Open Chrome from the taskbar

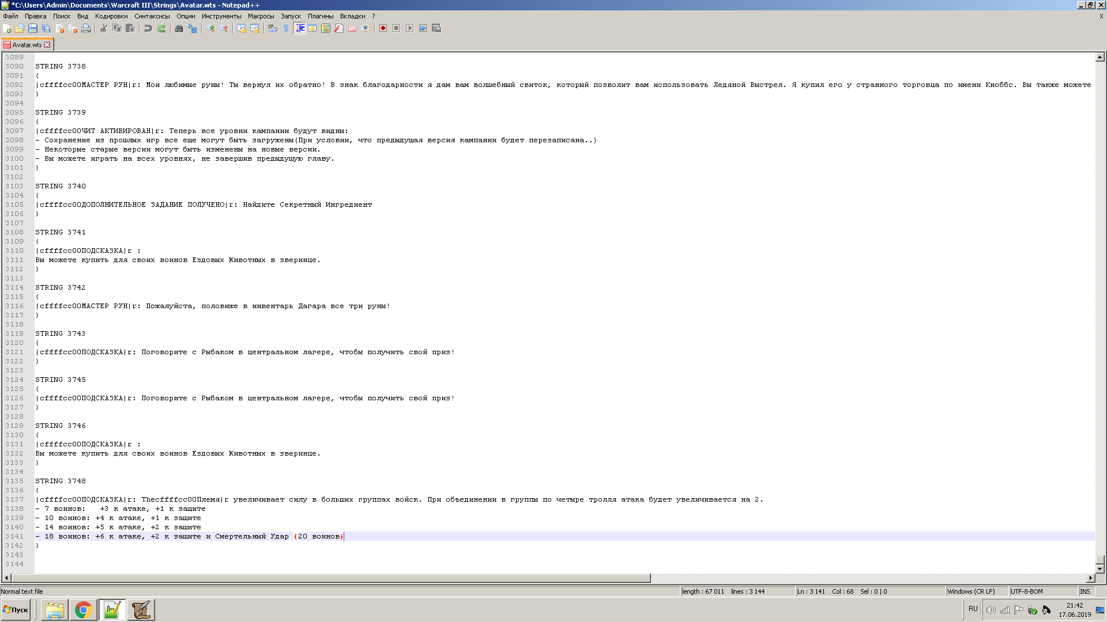pyautogui.click(x=83, y=610)
